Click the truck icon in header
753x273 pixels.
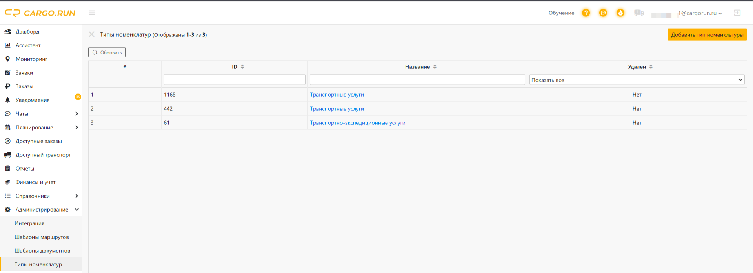point(639,13)
